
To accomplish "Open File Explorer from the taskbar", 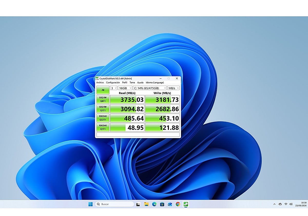I will pos(146,204).
